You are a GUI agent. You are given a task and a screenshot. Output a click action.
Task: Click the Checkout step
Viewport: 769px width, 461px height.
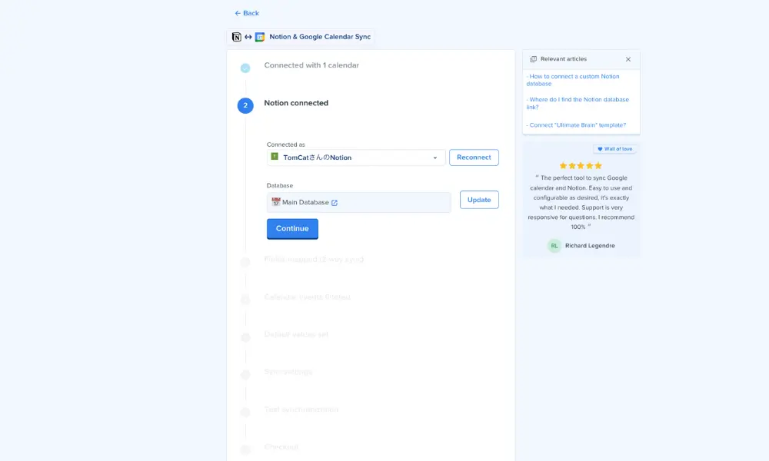pyautogui.click(x=281, y=447)
